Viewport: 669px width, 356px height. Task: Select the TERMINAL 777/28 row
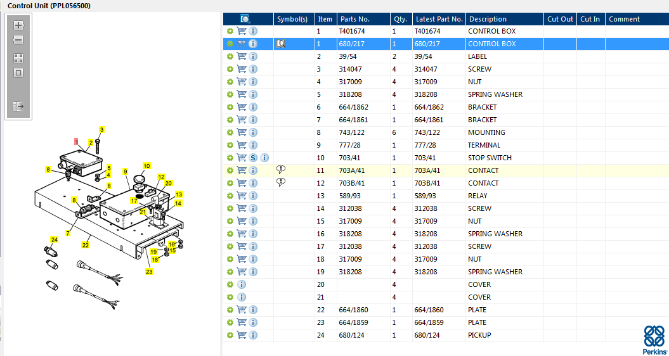pos(446,145)
